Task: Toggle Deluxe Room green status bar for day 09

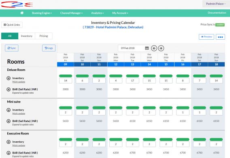Action: [x=66, y=76]
